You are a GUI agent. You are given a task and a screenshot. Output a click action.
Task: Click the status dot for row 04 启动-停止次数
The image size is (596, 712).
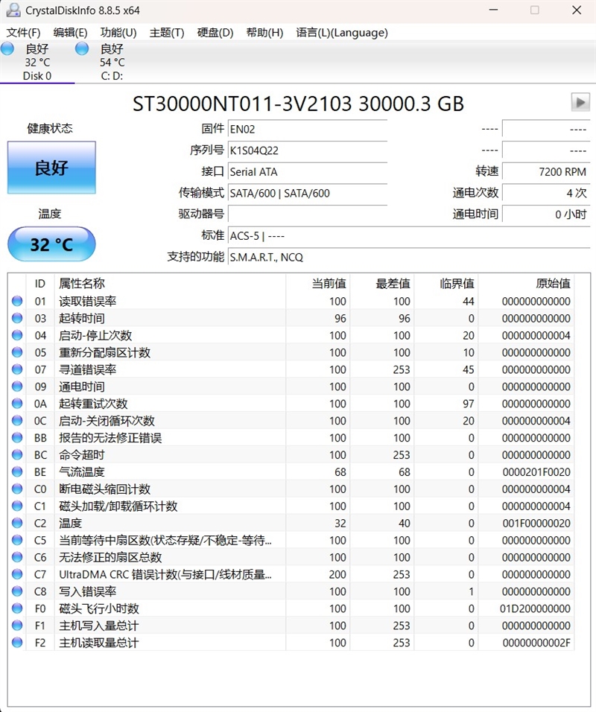click(x=17, y=335)
